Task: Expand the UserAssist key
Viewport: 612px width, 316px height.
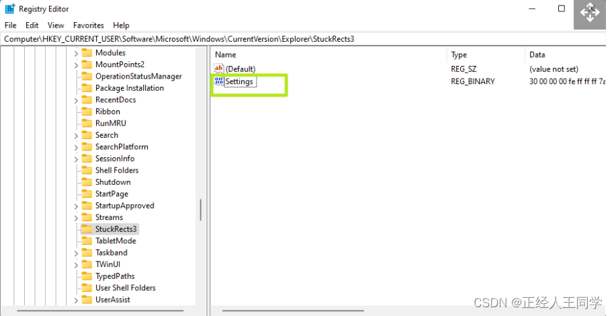Action: 76,301
